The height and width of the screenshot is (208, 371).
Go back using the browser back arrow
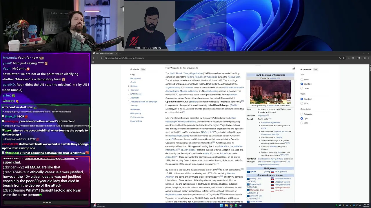coord(94,58)
